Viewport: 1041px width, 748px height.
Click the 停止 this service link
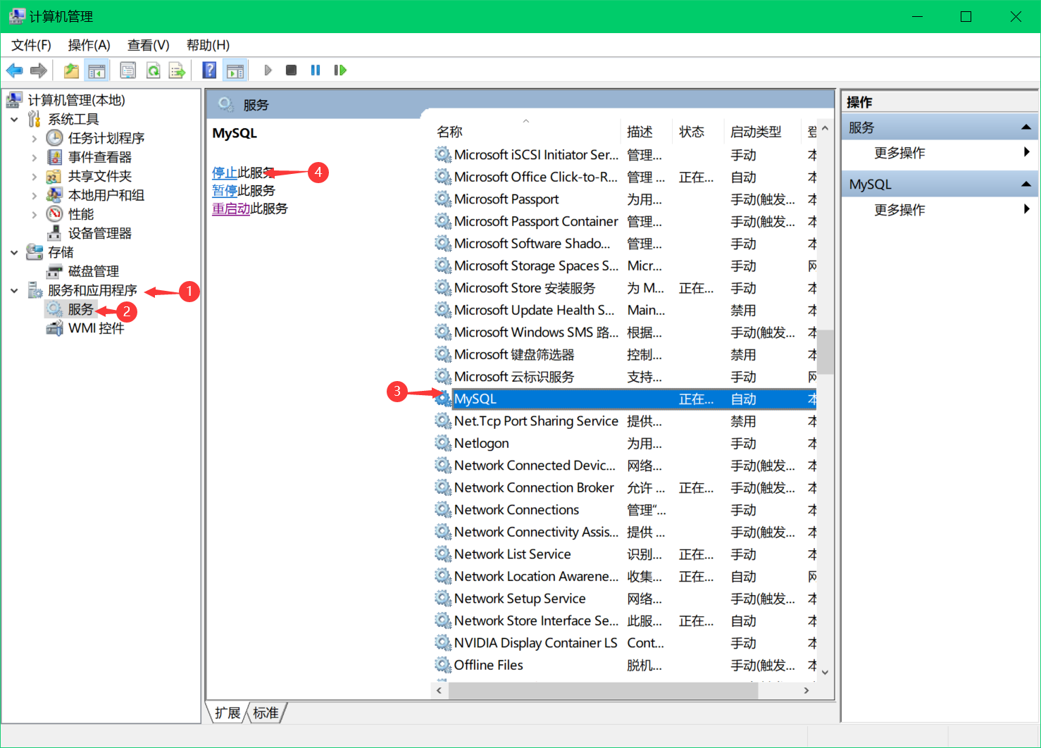(225, 173)
